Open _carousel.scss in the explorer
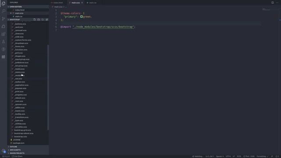The image size is (281, 158). click(20, 30)
